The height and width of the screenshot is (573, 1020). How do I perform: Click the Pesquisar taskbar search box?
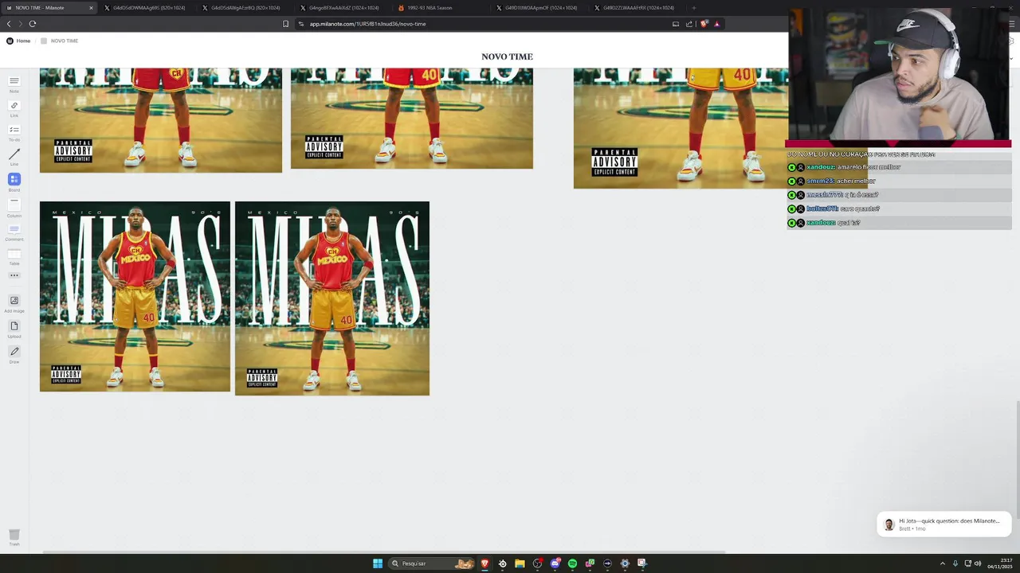tap(433, 563)
